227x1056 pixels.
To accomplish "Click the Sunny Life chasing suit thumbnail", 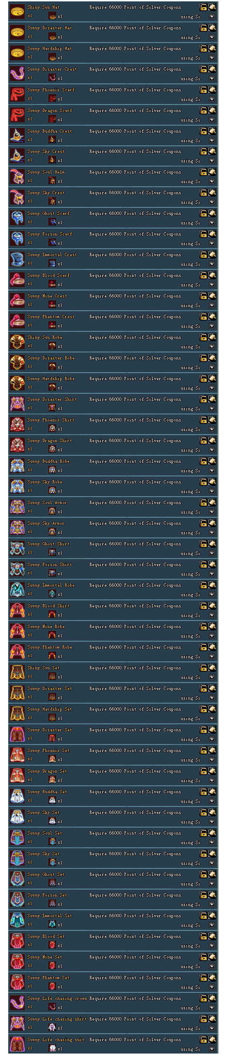I will (17, 1044).
